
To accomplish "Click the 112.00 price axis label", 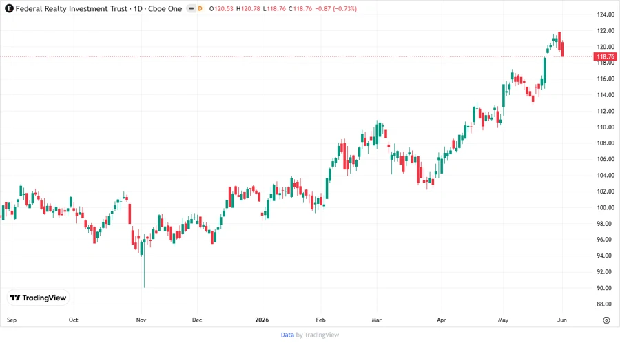I will 606,111.
